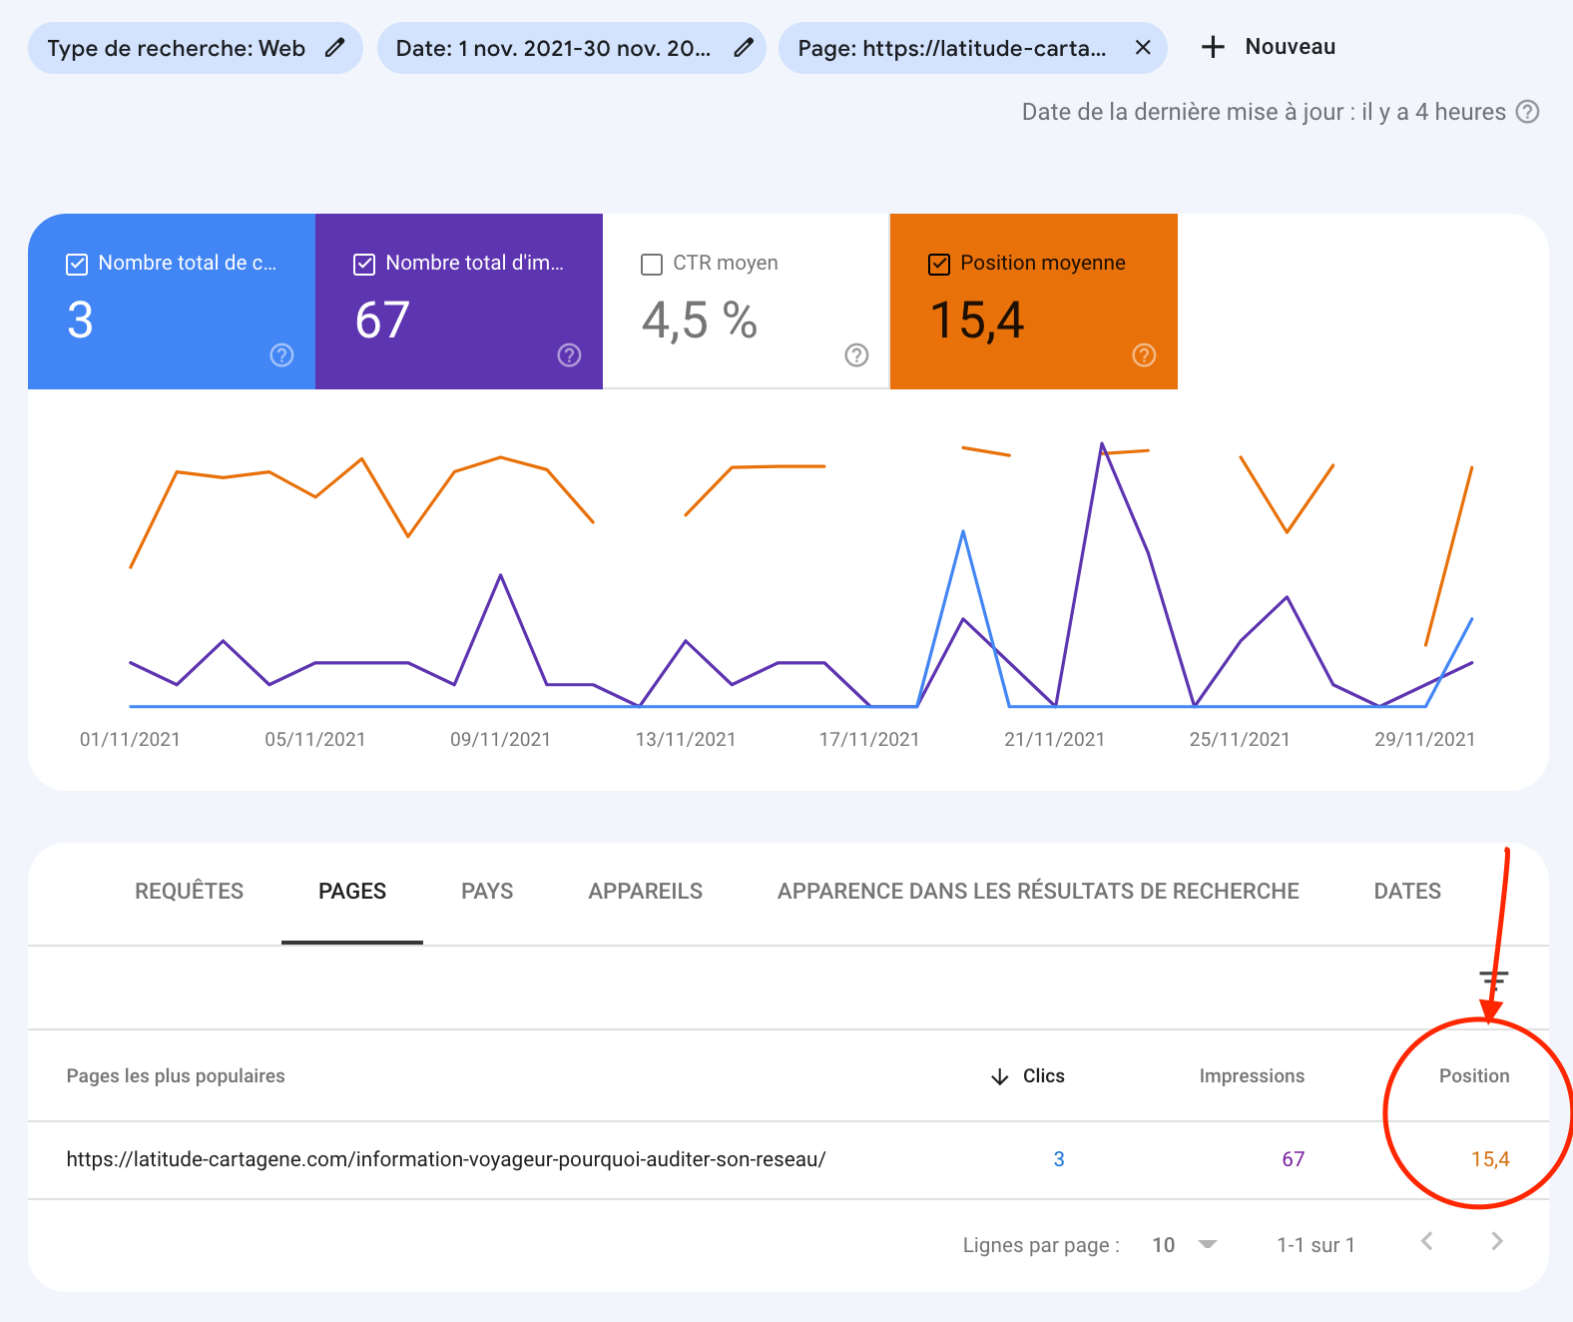
Task: Sort table by Clics column
Action: (x=1042, y=1076)
